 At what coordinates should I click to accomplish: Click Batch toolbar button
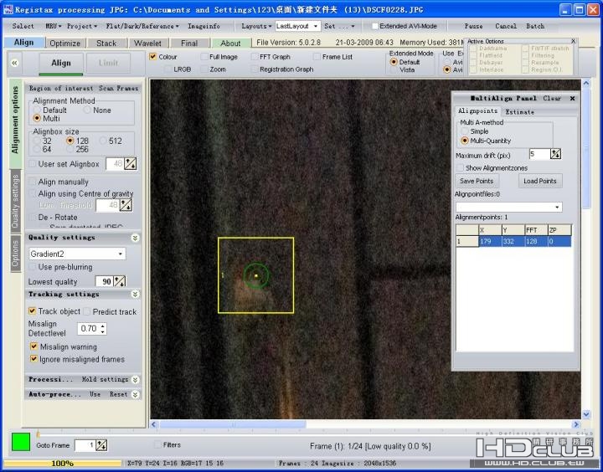[x=535, y=26]
